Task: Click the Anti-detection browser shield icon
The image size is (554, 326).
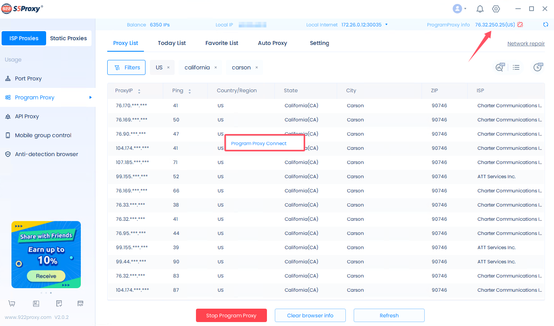Action: coord(8,154)
